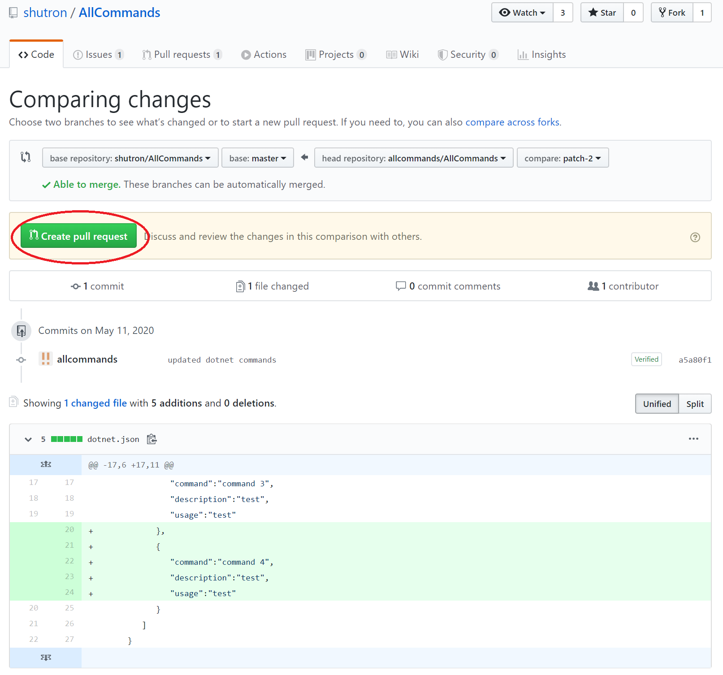View the 0 commit comments summary
This screenshot has height=675, width=723.
(x=448, y=286)
